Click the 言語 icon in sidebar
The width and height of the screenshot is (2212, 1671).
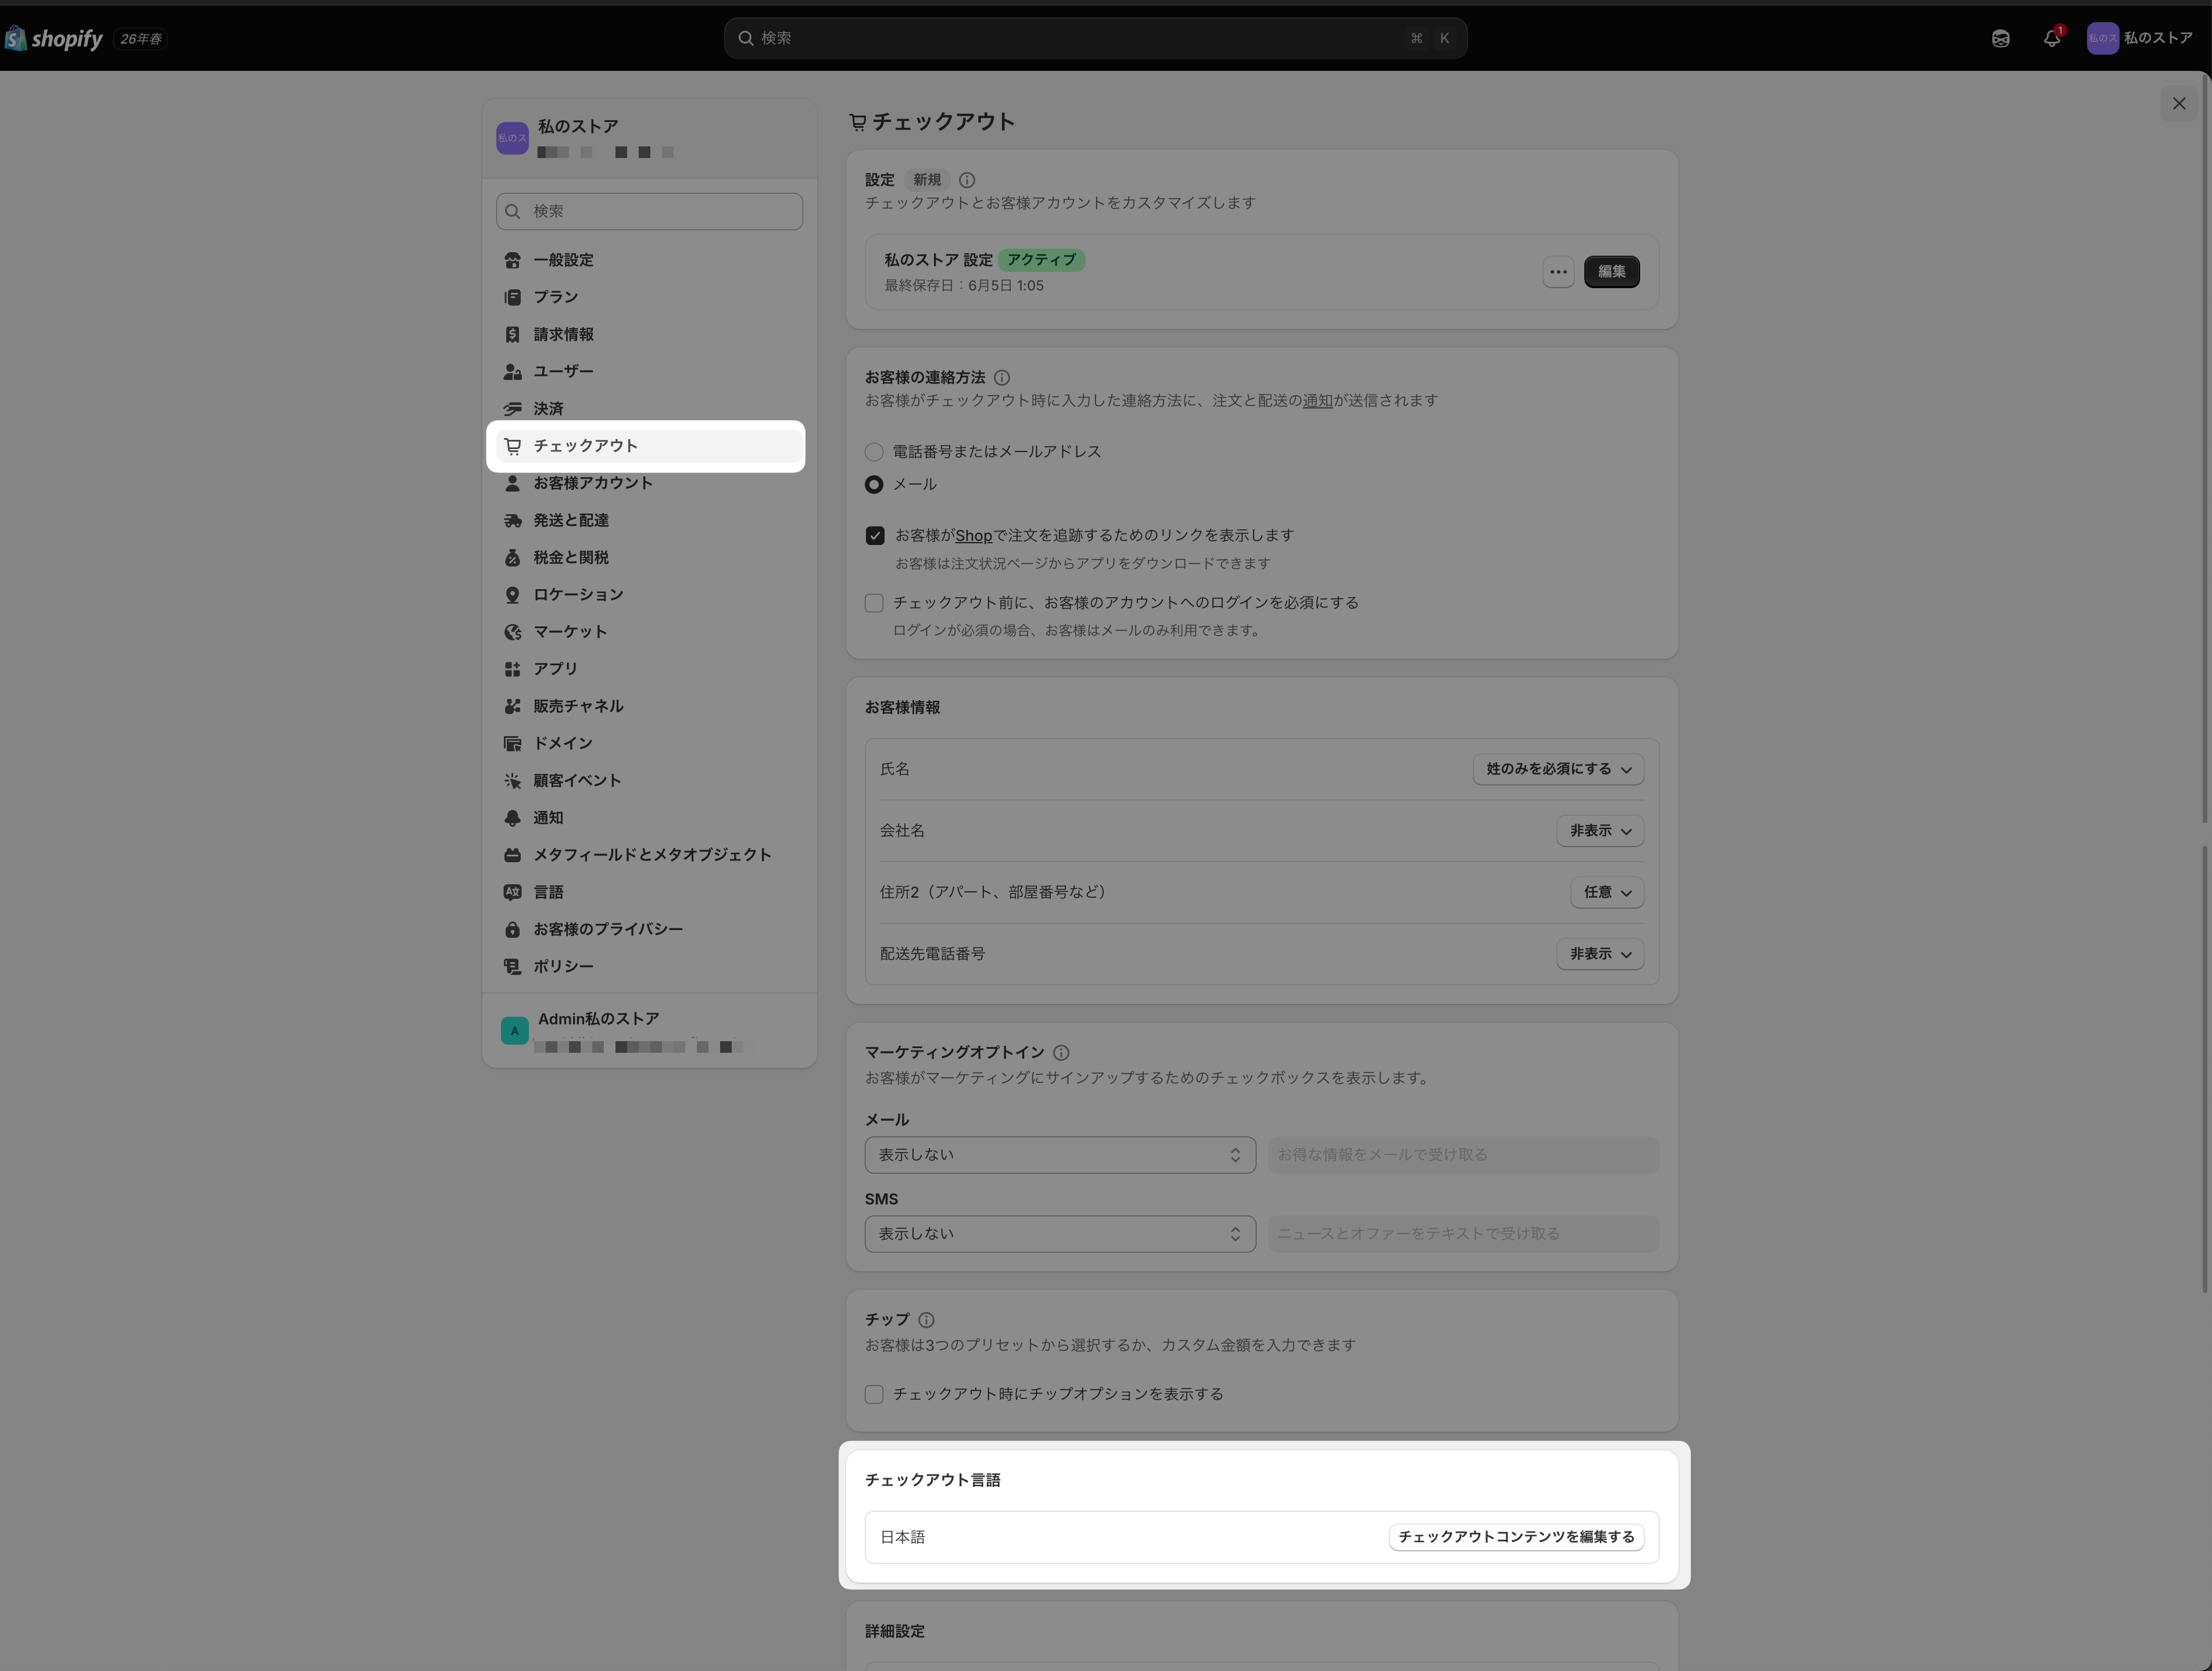click(x=512, y=891)
